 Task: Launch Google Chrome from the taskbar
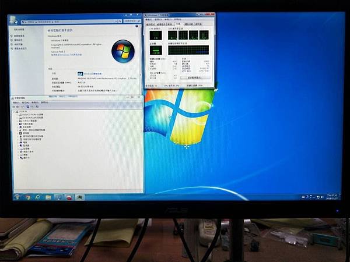[x=27, y=197]
